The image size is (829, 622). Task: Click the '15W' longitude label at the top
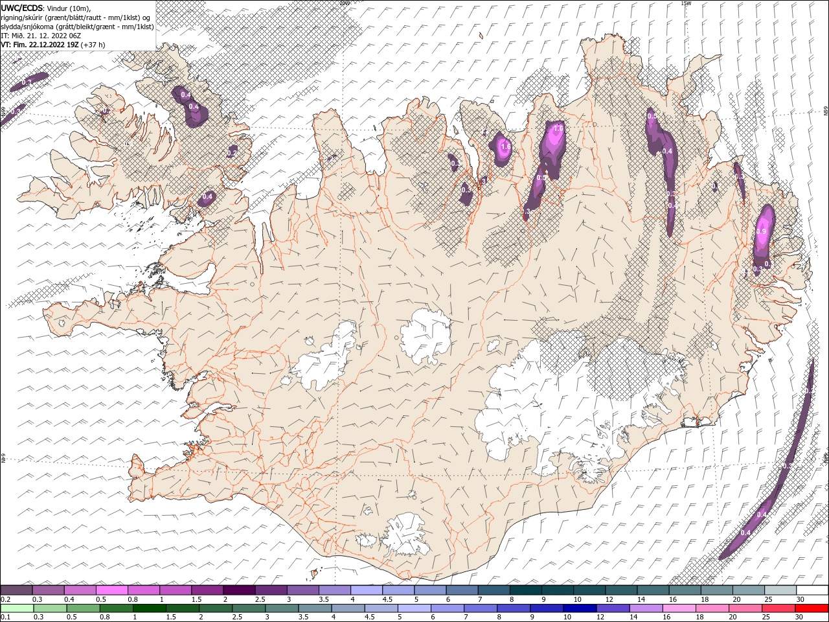point(687,3)
